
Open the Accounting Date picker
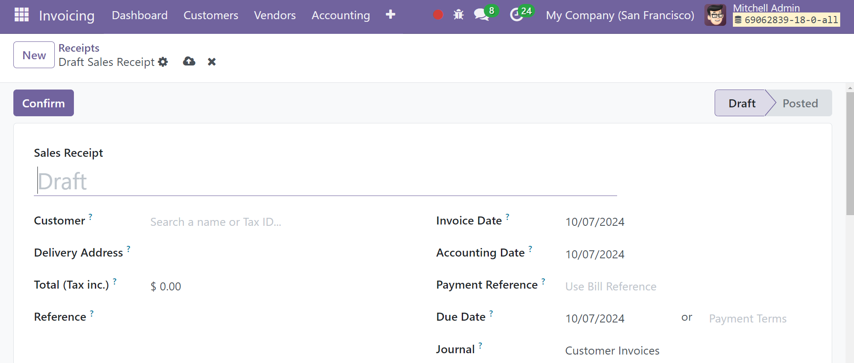click(688, 254)
